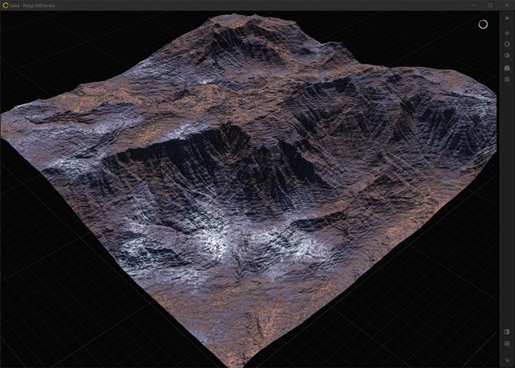Click the white sun ring indicator in the viewport
This screenshot has width=515, height=368.
pos(482,24)
